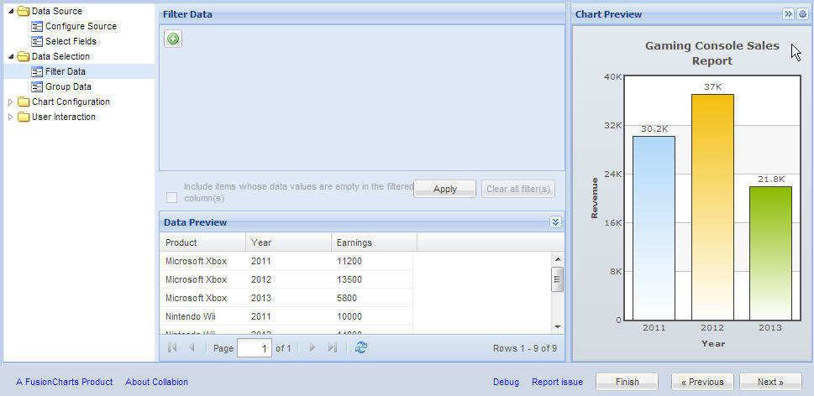Open the Report issue link
This screenshot has width=814, height=396.
tap(557, 382)
